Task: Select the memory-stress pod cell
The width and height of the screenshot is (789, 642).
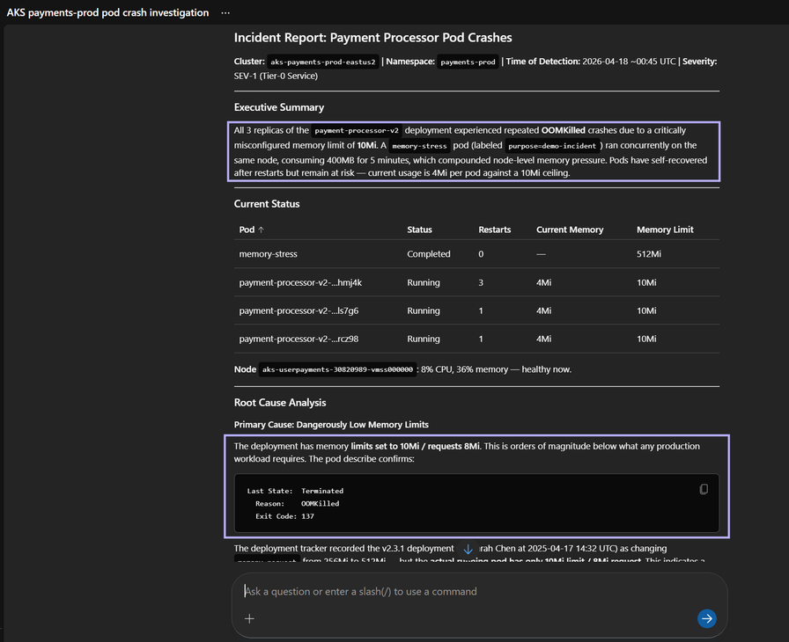Action: (x=268, y=254)
